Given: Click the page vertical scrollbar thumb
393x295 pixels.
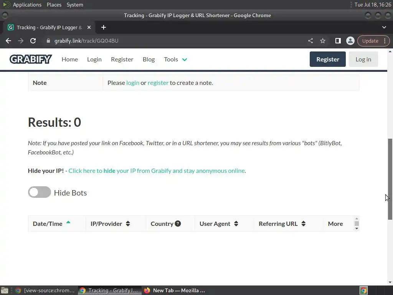Looking at the screenshot, I should [390, 179].
